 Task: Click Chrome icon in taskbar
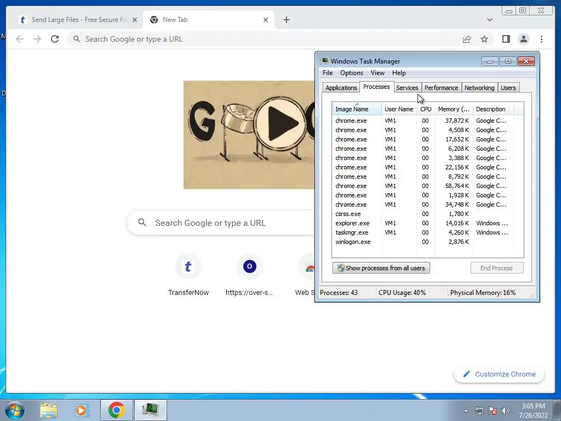117,410
